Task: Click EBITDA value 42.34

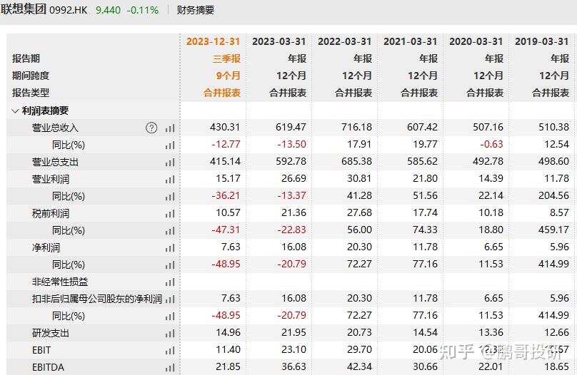Action: (359, 366)
